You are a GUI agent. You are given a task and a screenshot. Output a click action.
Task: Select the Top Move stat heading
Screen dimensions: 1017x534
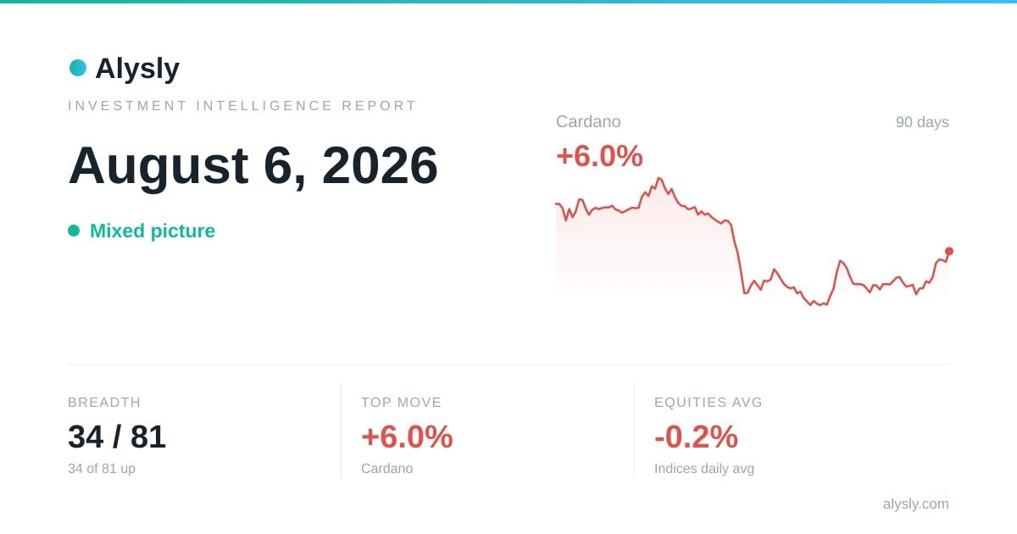(x=402, y=403)
